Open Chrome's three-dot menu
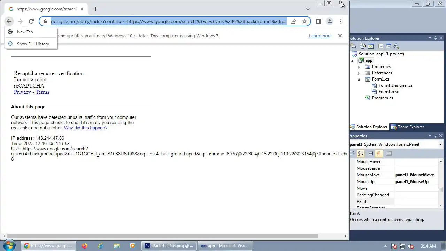 pos(341,21)
